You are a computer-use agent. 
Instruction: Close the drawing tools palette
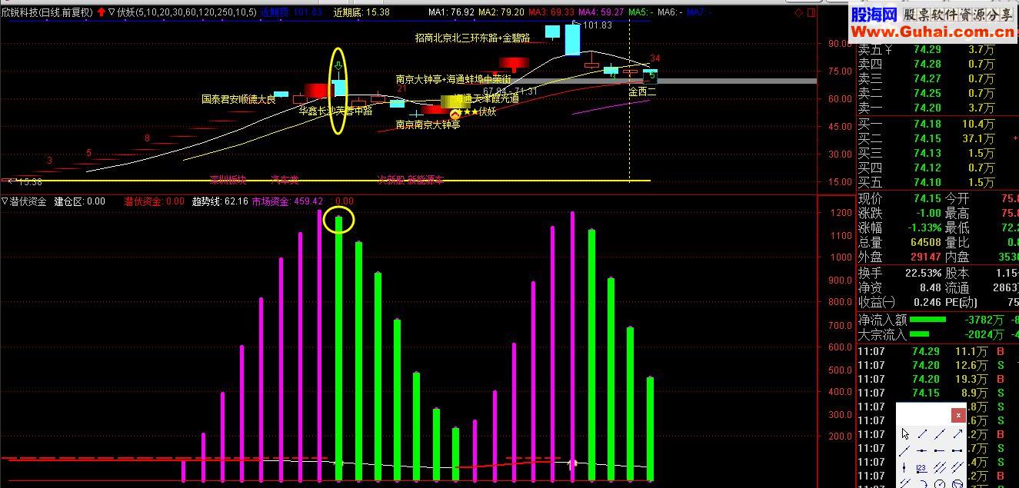click(958, 415)
